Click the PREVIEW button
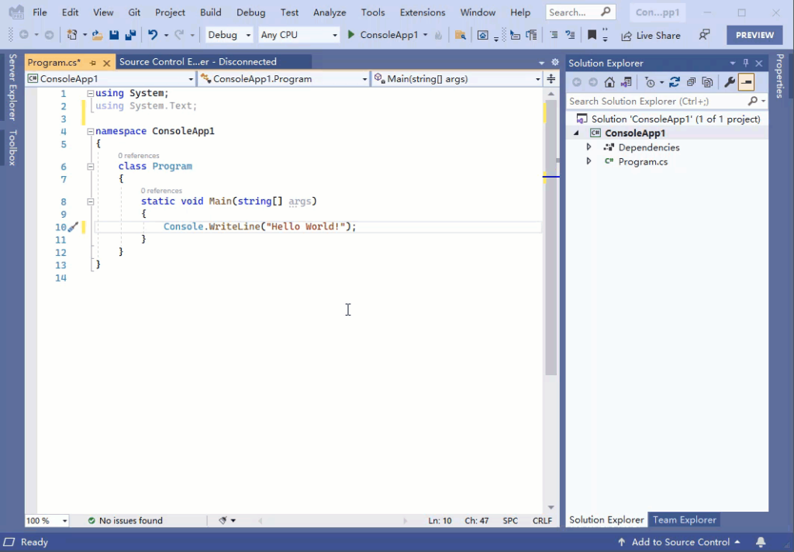The height and width of the screenshot is (552, 794). coord(754,35)
